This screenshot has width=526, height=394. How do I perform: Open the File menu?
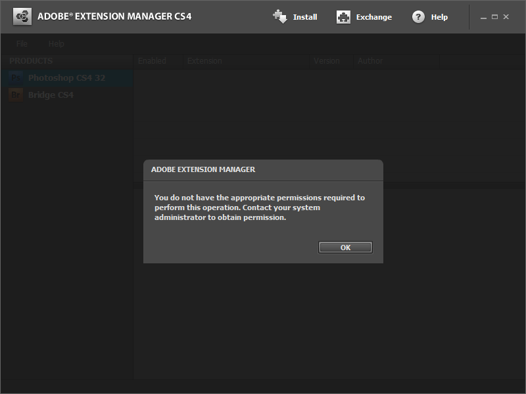pyautogui.click(x=22, y=44)
